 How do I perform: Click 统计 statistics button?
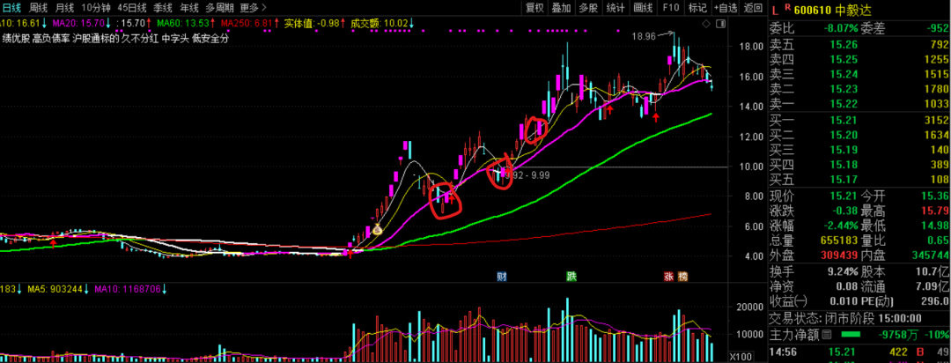615,8
